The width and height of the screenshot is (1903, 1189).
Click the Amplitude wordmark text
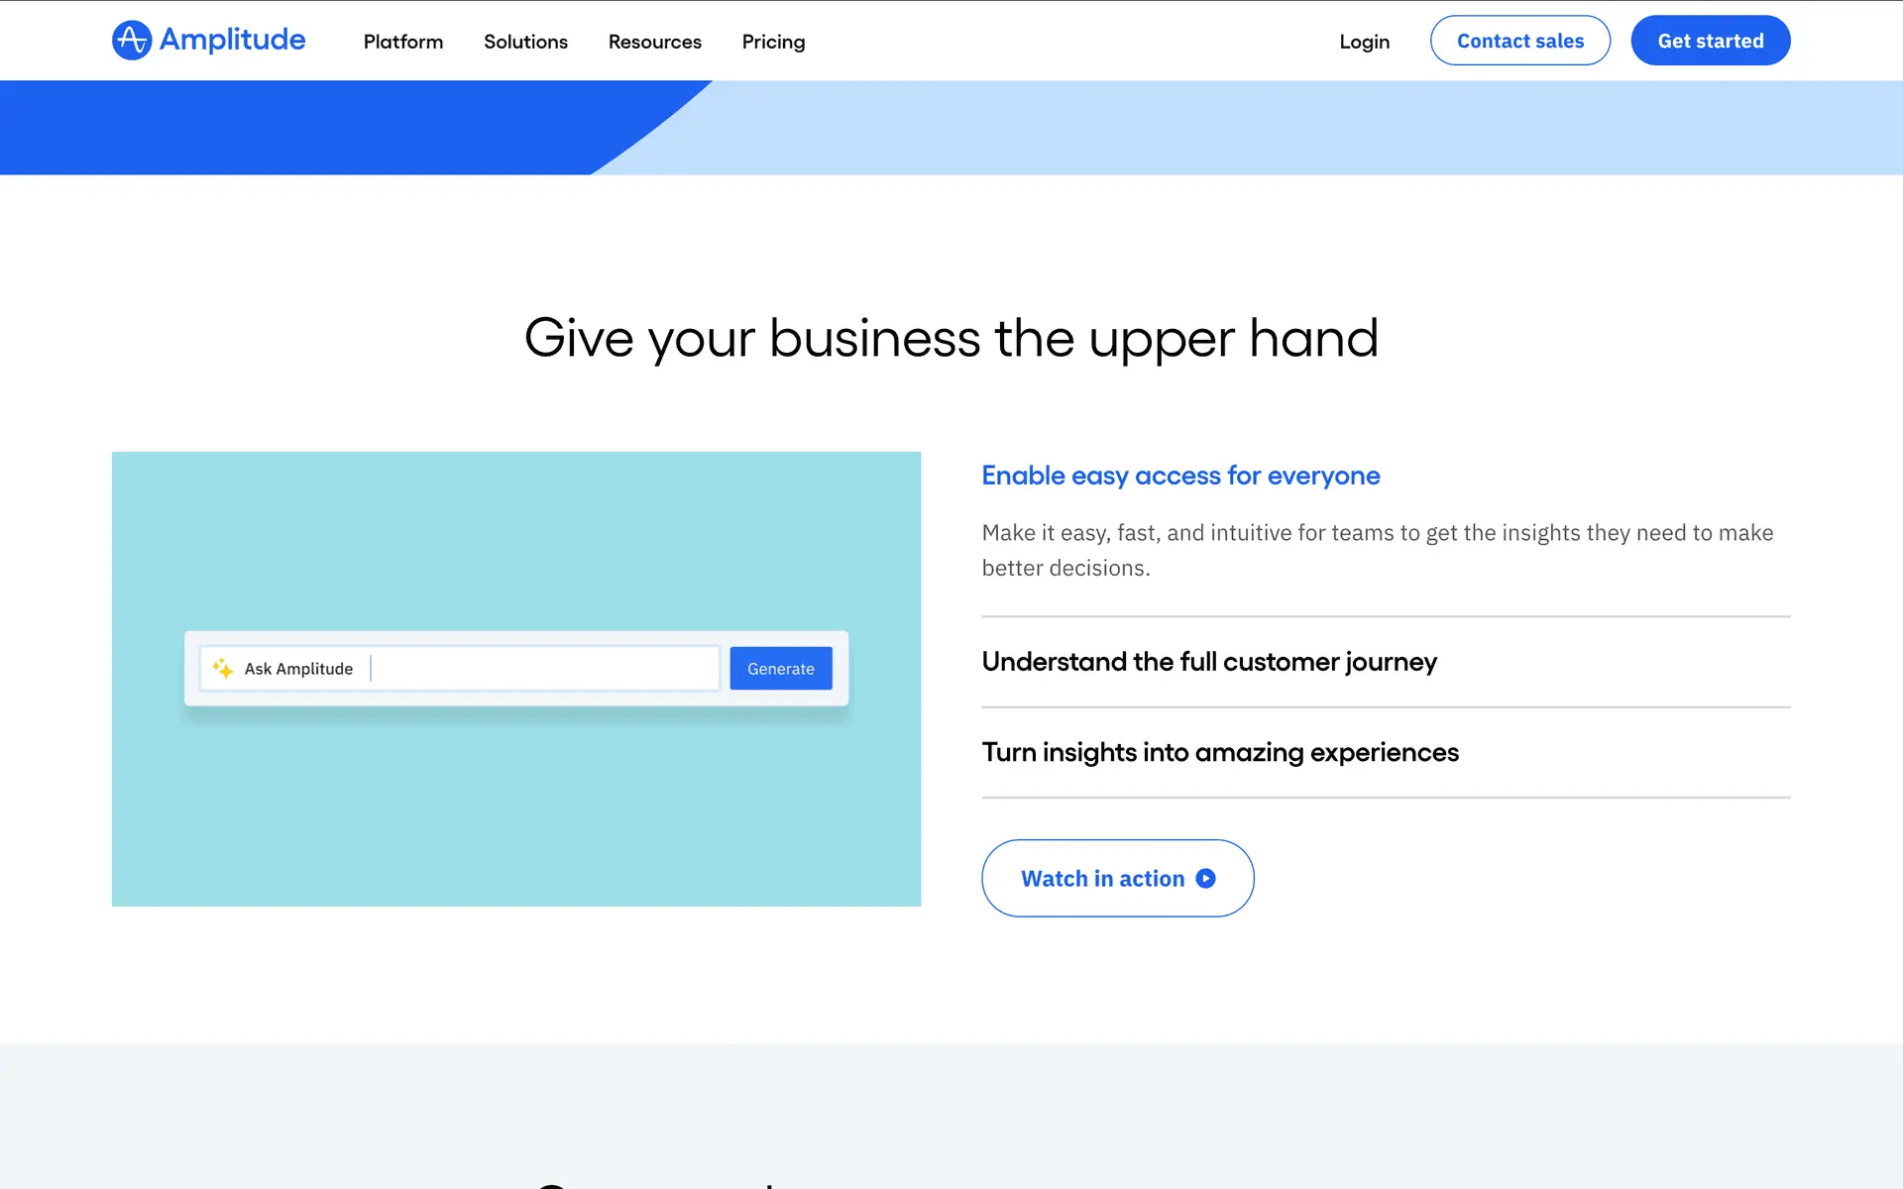click(x=232, y=40)
